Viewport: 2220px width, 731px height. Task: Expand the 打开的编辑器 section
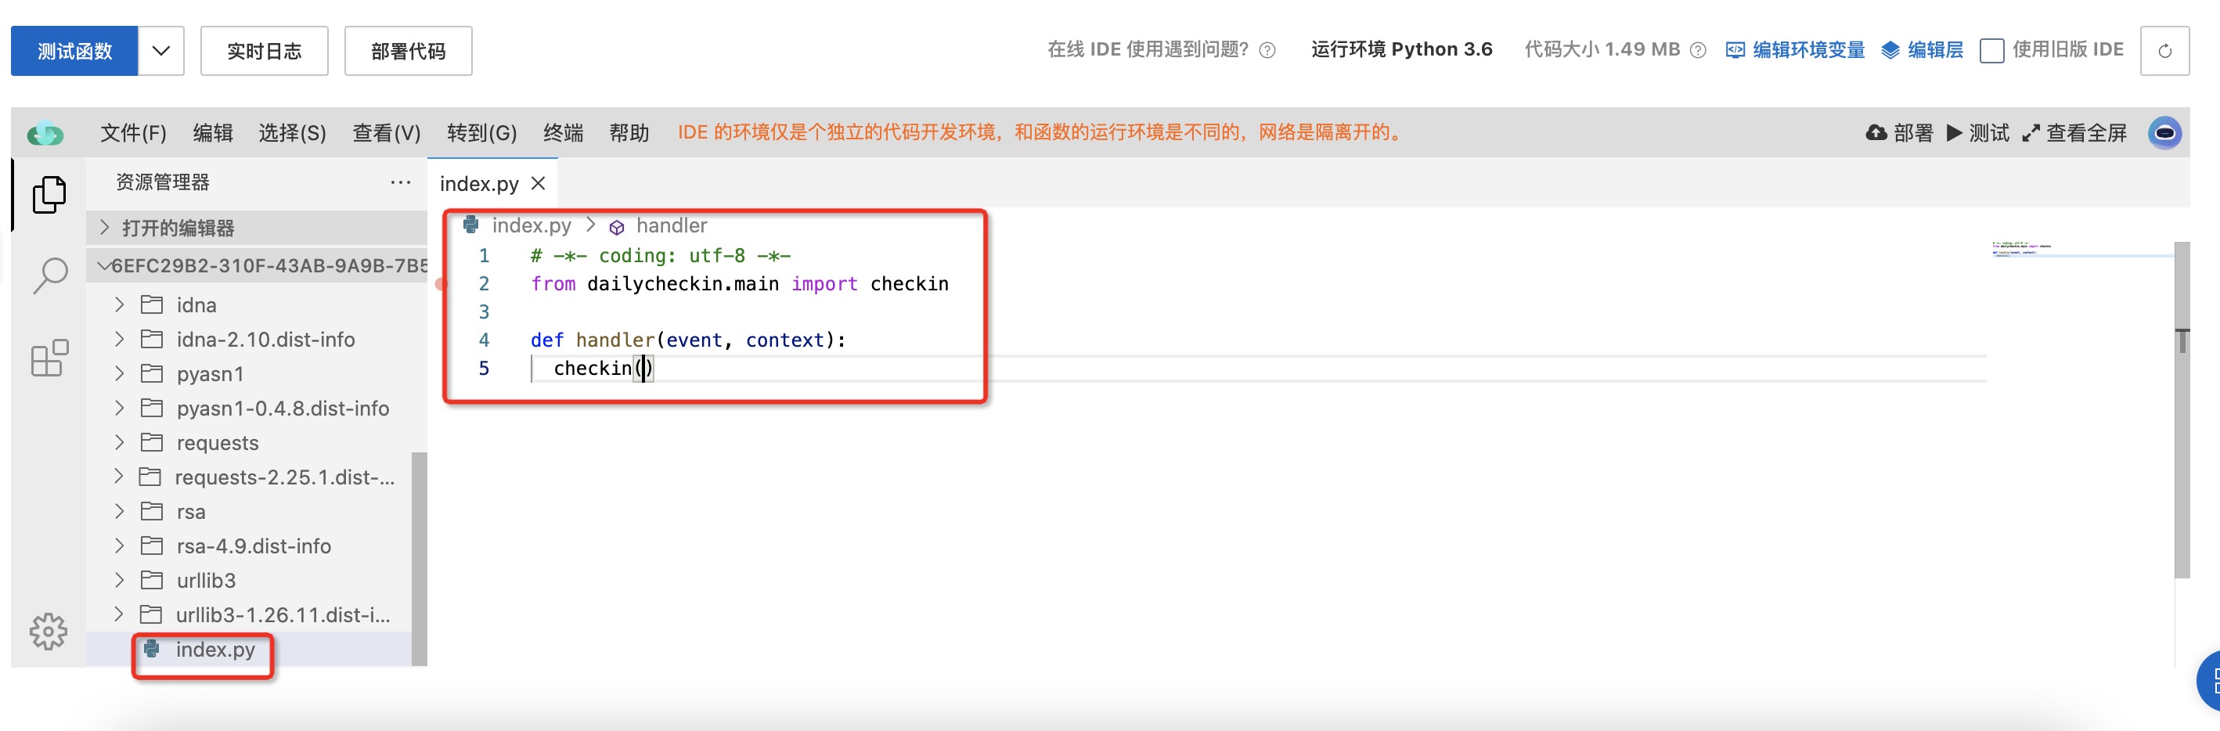pos(257,228)
